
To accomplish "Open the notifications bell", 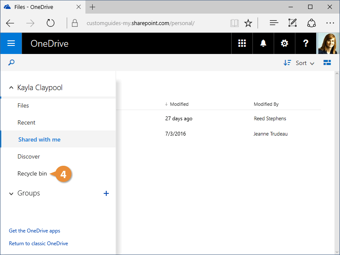I will [x=263, y=43].
